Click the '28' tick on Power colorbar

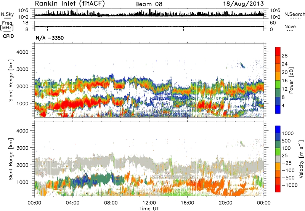pos(284,56)
